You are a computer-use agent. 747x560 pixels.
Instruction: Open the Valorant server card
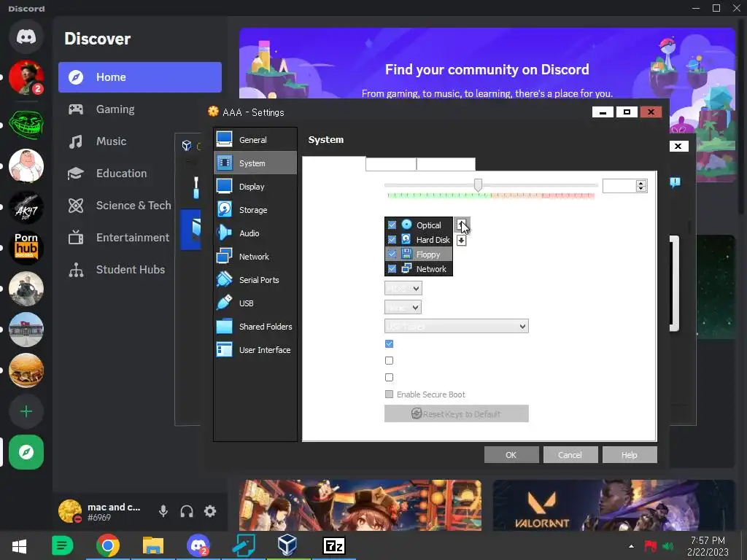[614, 505]
